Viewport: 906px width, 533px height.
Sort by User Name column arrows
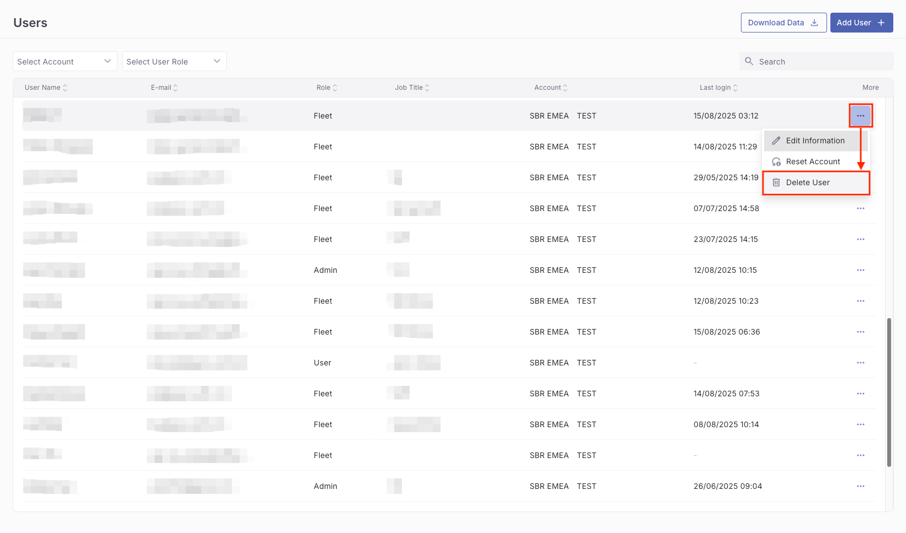65,88
